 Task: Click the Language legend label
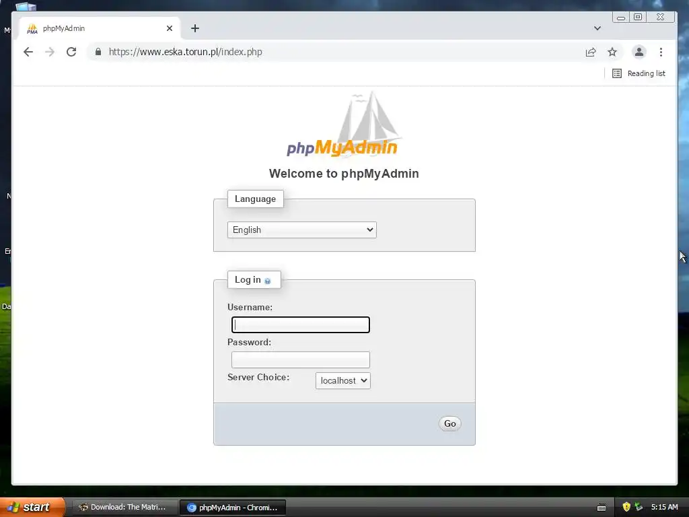point(255,199)
